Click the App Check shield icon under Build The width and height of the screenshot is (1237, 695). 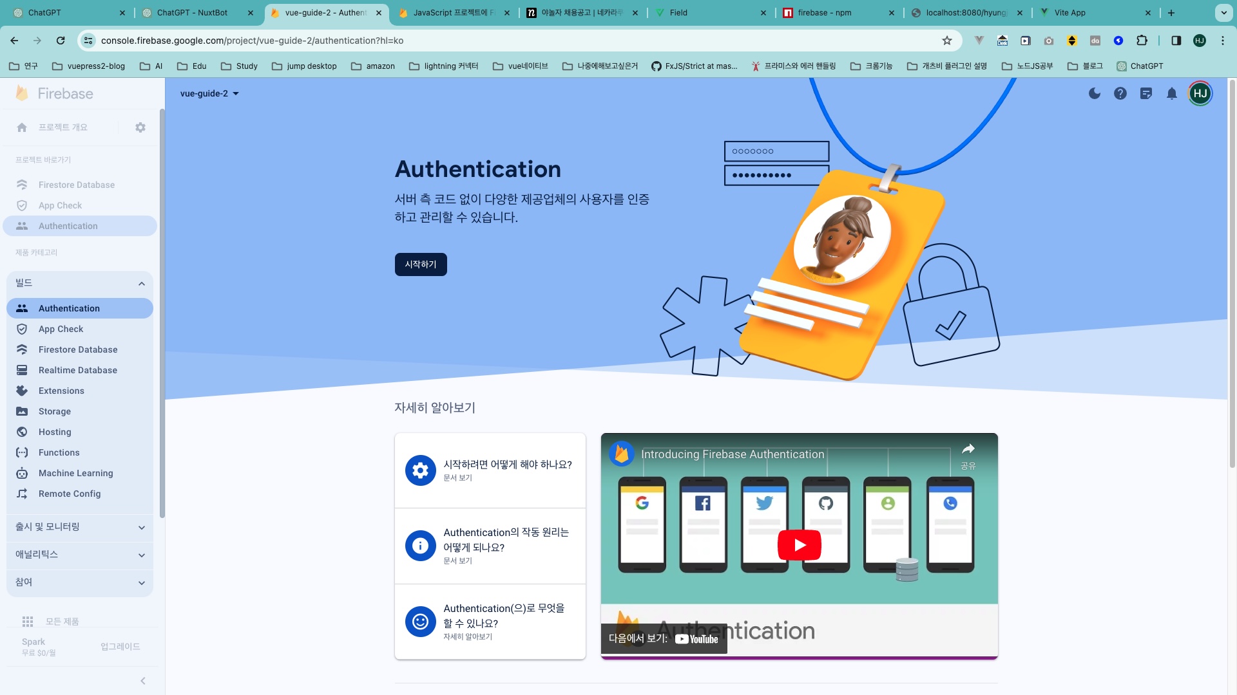pos(22,329)
